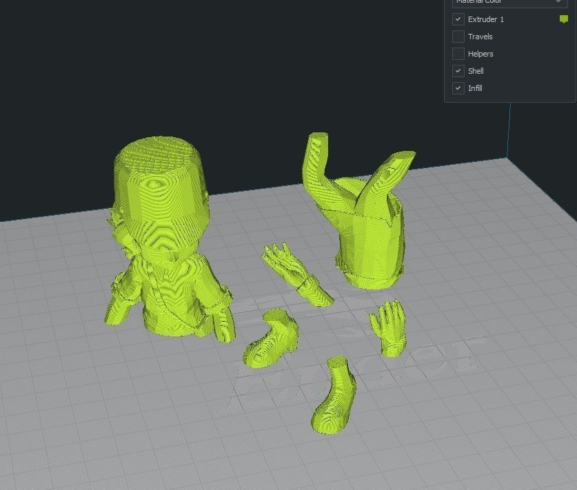Uncheck the Infill checkbox
577x490 pixels.
tap(458, 88)
